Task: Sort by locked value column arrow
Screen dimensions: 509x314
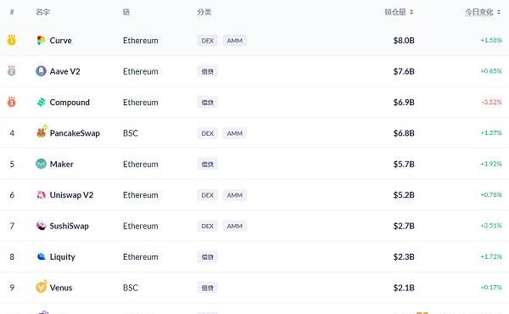Action: tap(411, 12)
